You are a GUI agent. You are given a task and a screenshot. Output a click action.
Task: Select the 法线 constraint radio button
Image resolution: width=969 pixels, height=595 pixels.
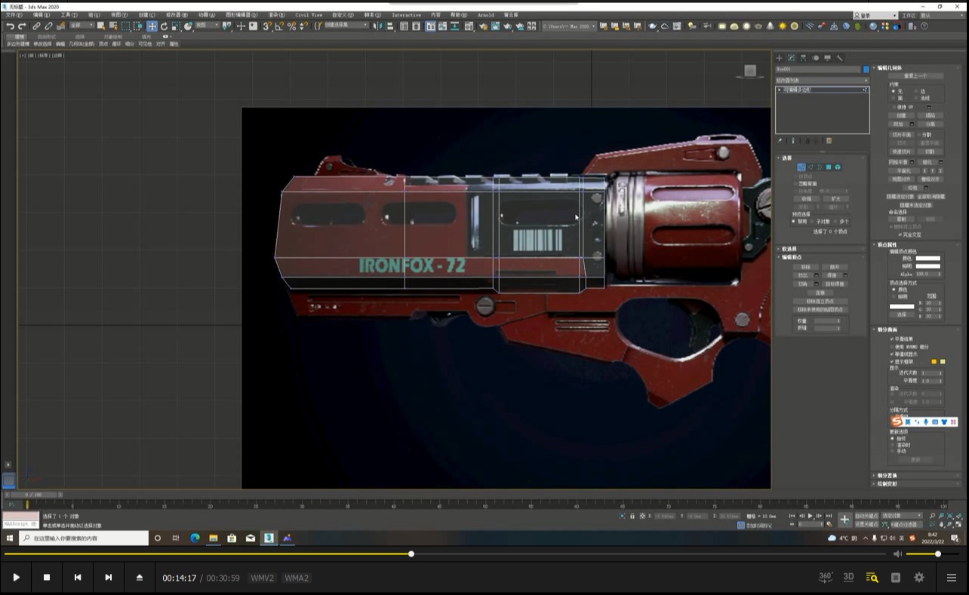click(x=915, y=98)
